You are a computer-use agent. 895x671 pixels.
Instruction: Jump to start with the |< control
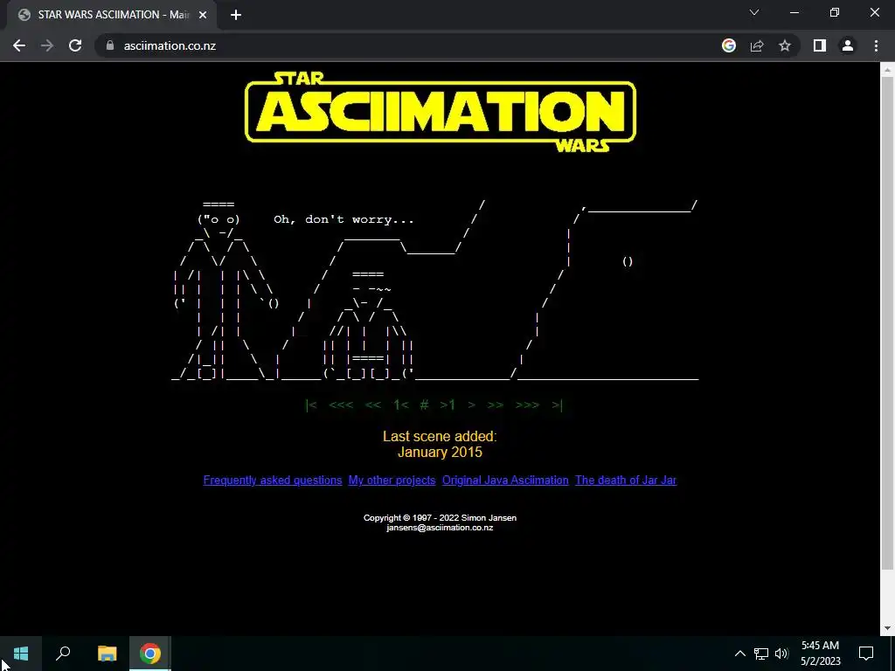tap(311, 405)
